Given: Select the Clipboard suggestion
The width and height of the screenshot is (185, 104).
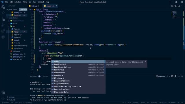Looking at the screenshot, I should [x=78, y=78].
